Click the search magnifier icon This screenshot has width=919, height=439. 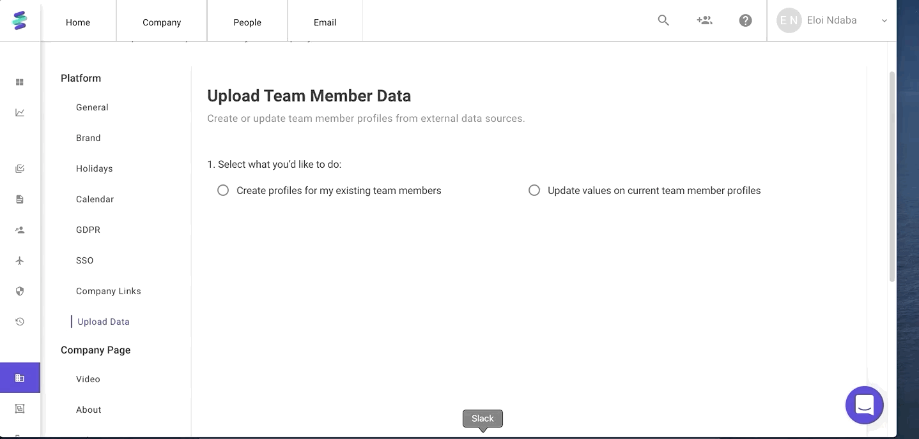[663, 20]
